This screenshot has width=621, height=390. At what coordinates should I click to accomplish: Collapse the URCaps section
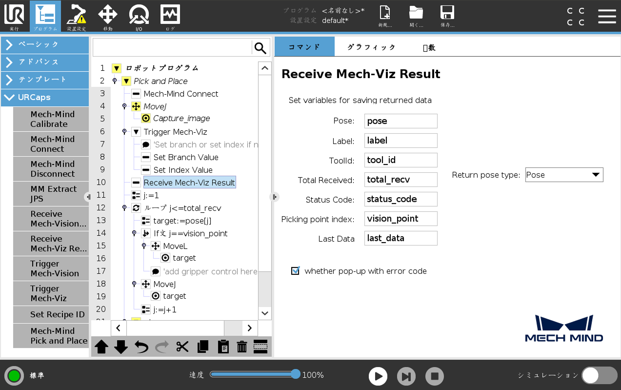45,97
